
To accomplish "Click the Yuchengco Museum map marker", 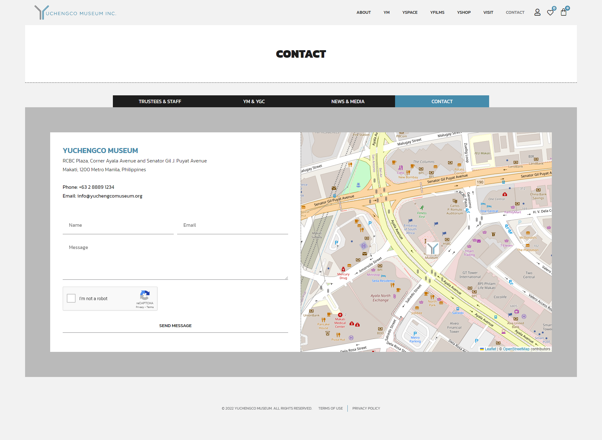I will coord(433,248).
